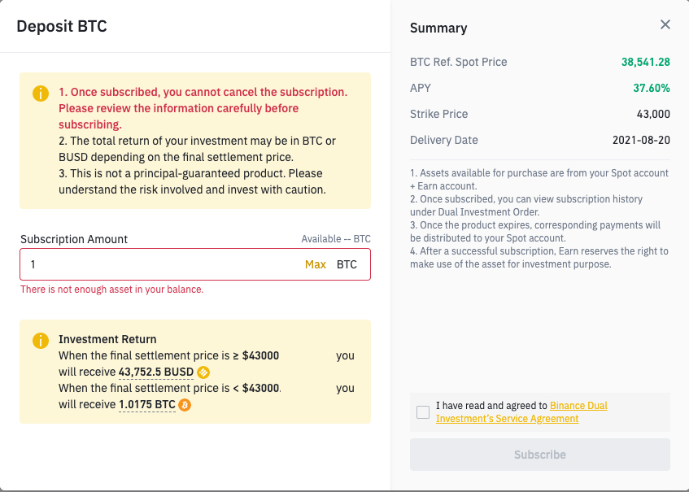Click the underlined 1.0175 BTC amount

tap(147, 405)
